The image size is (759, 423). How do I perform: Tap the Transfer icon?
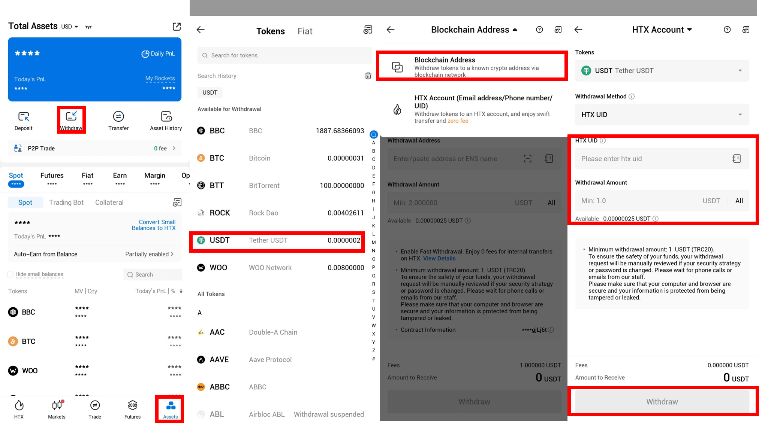click(118, 117)
